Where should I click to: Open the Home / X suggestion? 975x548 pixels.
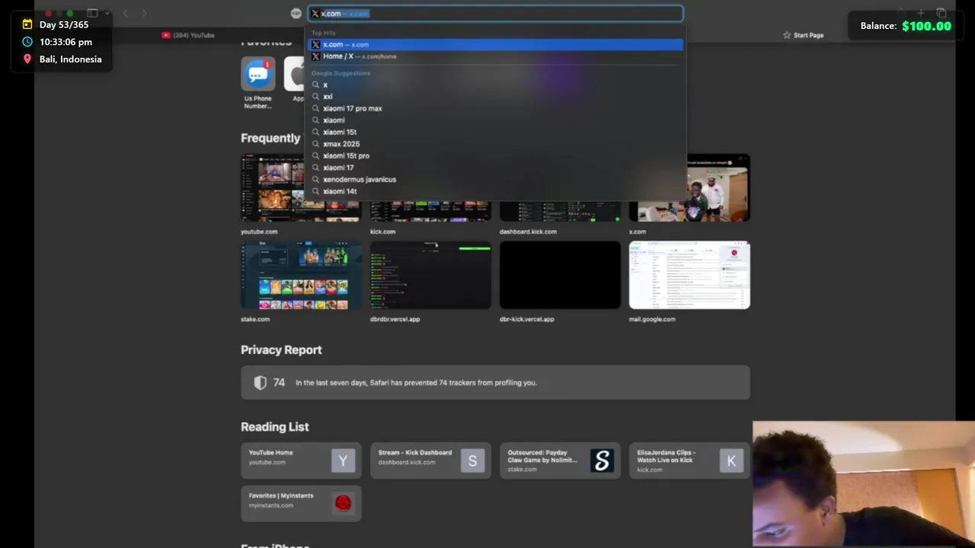coord(495,56)
